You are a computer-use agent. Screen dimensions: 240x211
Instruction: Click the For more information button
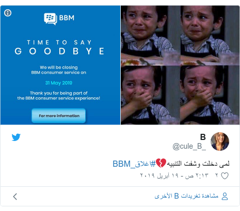pyautogui.click(x=58, y=116)
